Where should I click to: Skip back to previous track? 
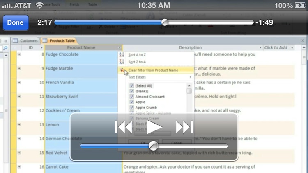pyautogui.click(x=123, y=127)
